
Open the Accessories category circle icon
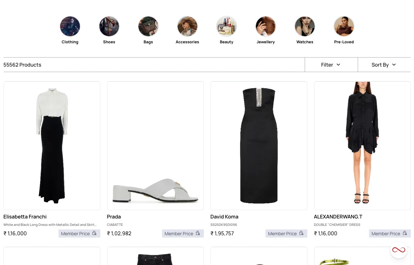[x=187, y=26]
